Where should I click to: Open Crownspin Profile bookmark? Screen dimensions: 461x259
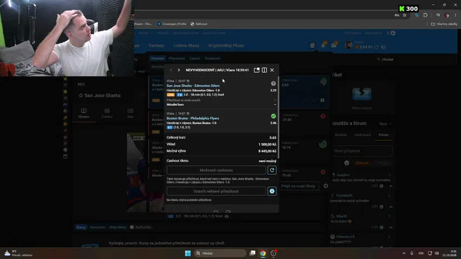coord(172,24)
